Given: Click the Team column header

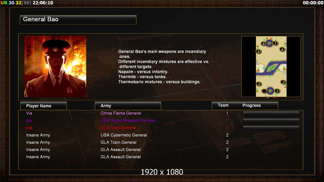Looking at the screenshot, I should [223, 105].
